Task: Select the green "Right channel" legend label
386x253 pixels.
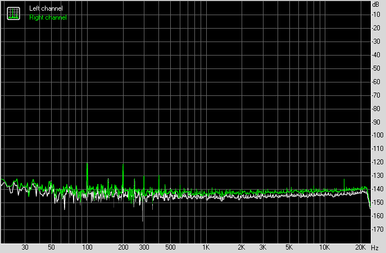Action: coord(48,17)
